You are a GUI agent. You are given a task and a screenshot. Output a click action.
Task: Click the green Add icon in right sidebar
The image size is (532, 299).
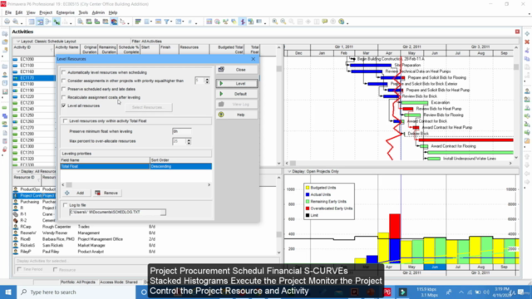(527, 33)
